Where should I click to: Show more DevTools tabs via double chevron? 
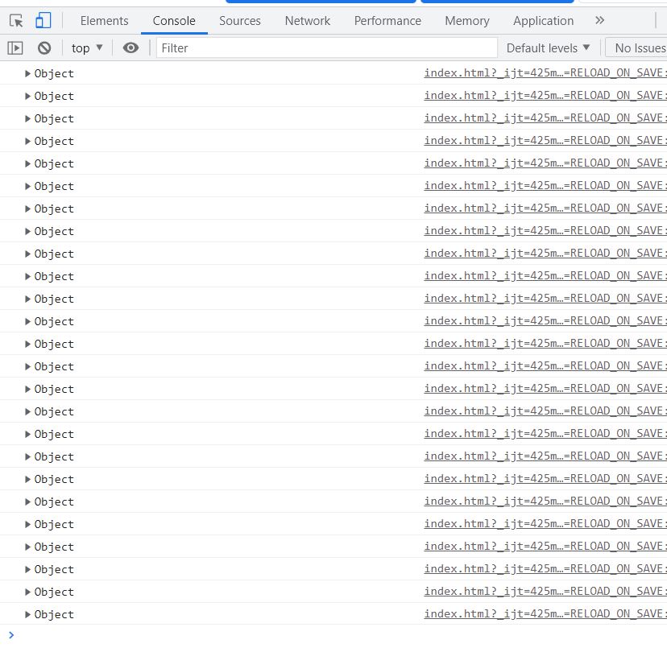[600, 20]
